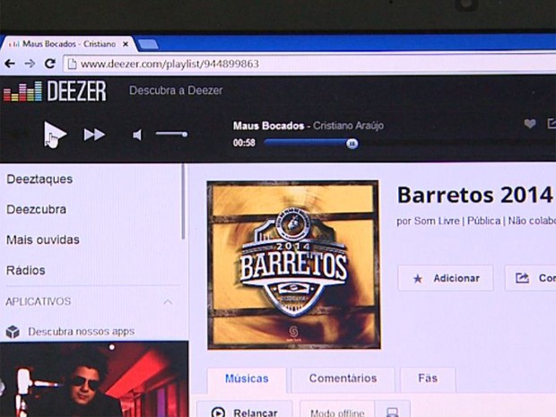The width and height of the screenshot is (556, 417).
Task: Click the Deezer logo
Action: pos(55,91)
